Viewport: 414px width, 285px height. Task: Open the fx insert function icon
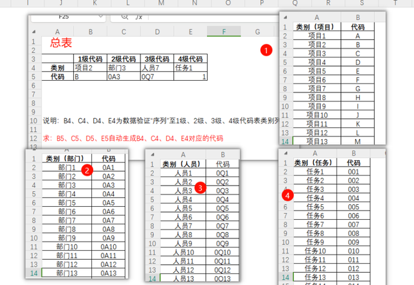click(x=138, y=17)
